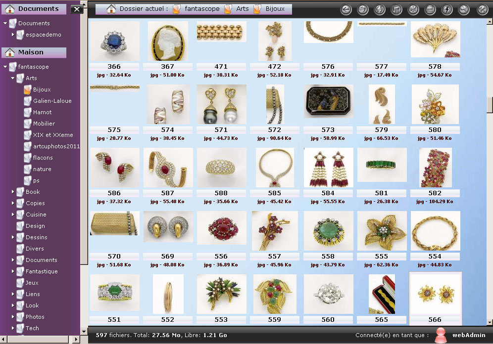Open settings via the wrench toolbar icon

482,10
